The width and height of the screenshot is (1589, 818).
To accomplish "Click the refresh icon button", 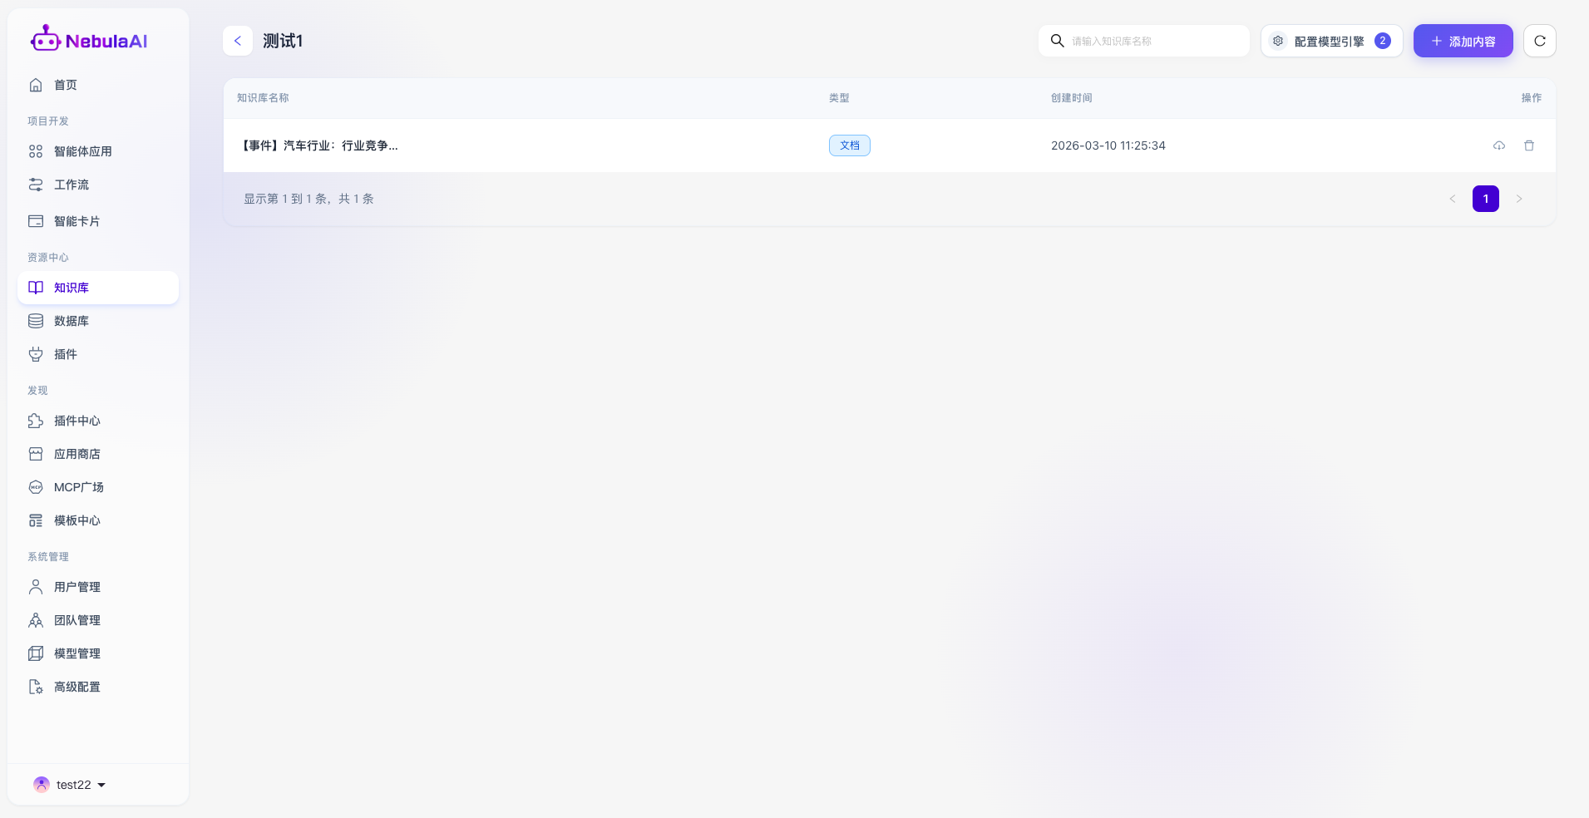I will pyautogui.click(x=1539, y=41).
